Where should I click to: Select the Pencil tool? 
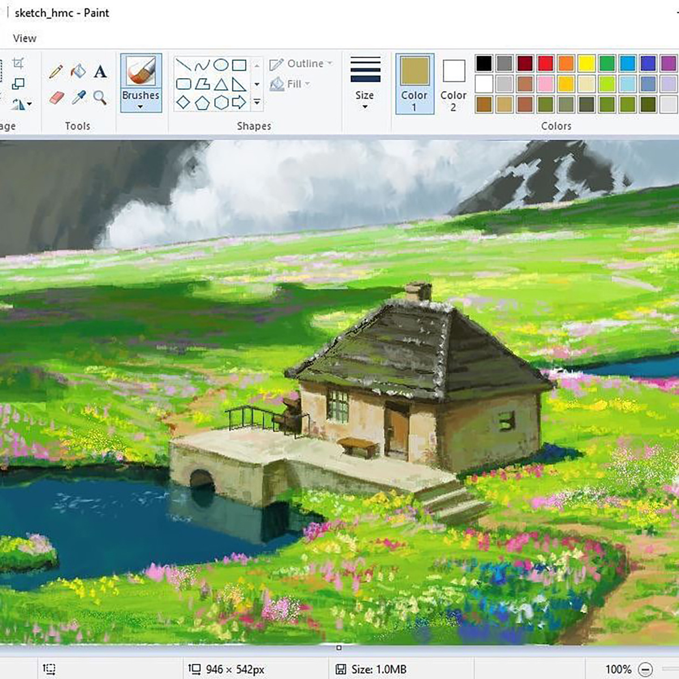click(55, 71)
